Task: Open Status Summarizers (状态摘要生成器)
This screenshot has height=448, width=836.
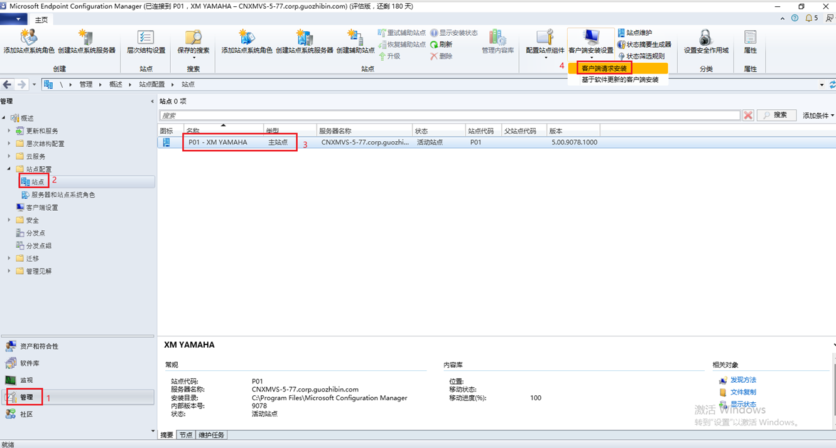Action: tap(644, 45)
